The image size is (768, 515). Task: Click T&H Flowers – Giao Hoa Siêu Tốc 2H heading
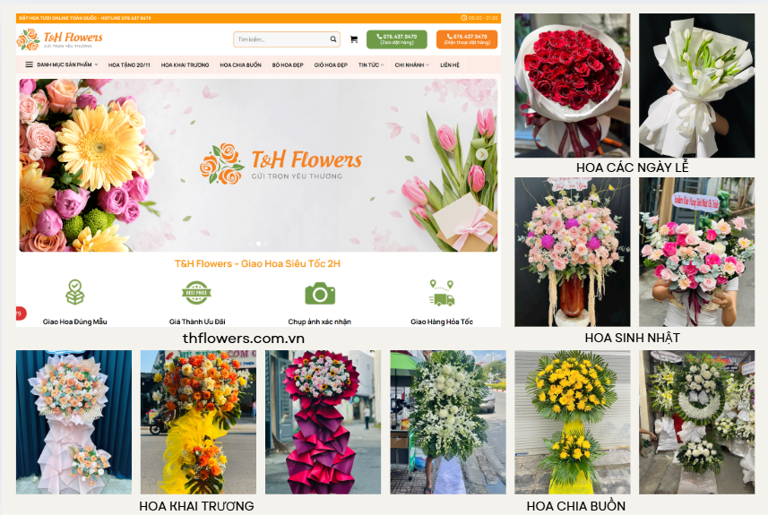[257, 263]
